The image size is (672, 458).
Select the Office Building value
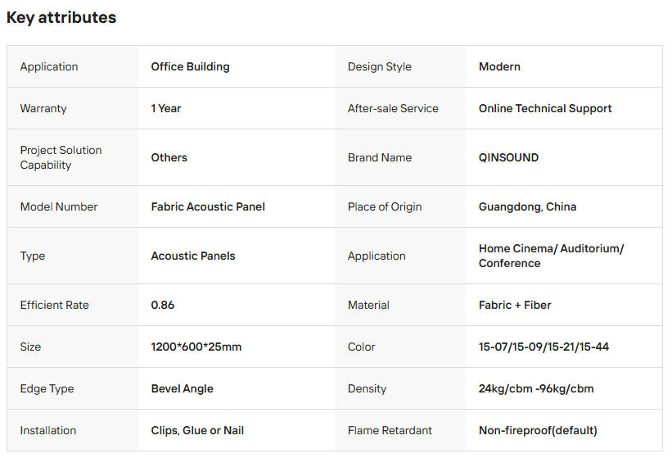pyautogui.click(x=190, y=66)
